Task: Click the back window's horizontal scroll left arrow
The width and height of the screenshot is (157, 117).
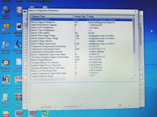Action: 25,102
